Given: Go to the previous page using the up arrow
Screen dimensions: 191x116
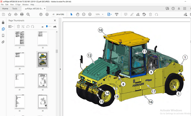Looking at the screenshot, I should pyautogui.click(x=41, y=14).
